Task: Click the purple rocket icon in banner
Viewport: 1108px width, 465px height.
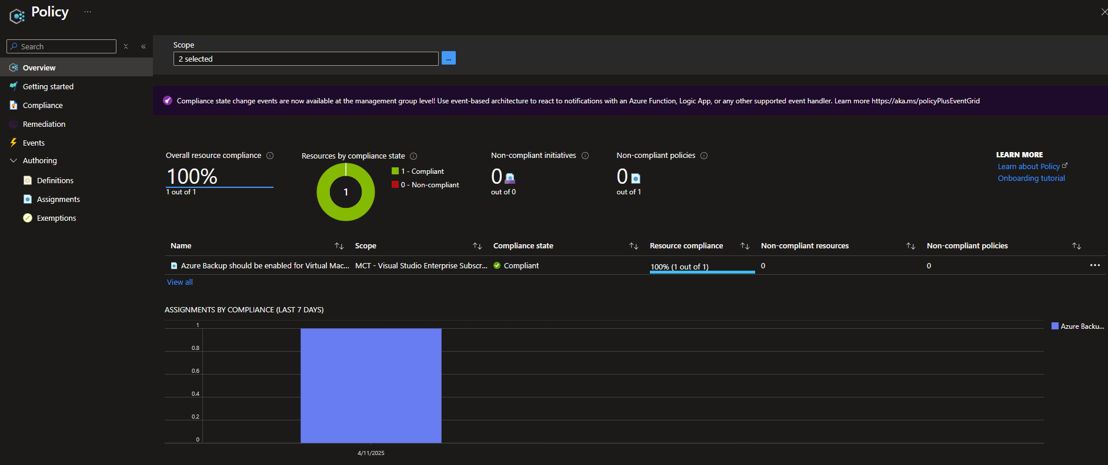Action: [168, 100]
